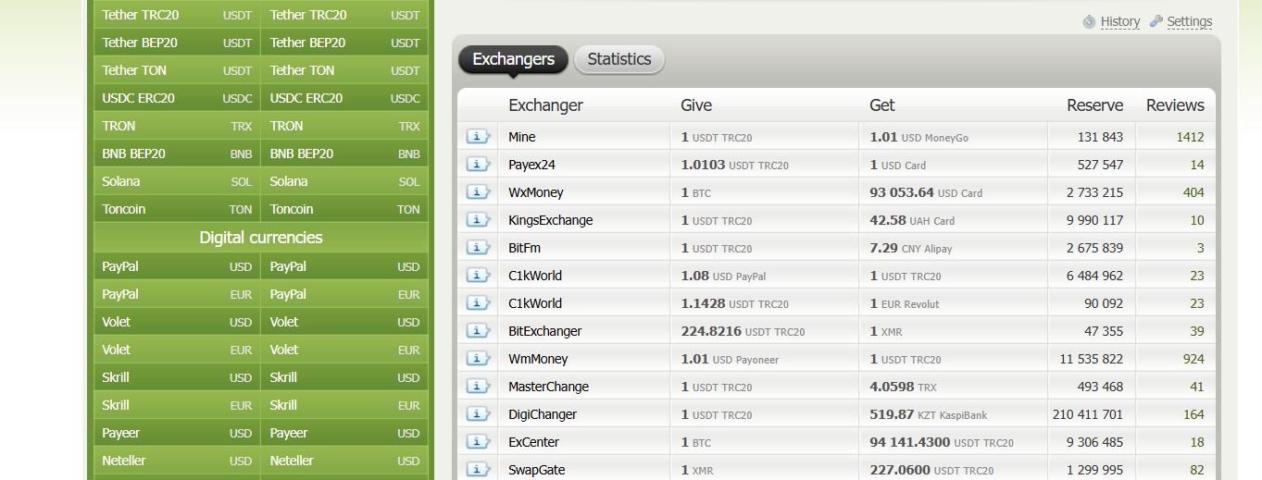Select Toncoin TON in get column

(x=344, y=209)
